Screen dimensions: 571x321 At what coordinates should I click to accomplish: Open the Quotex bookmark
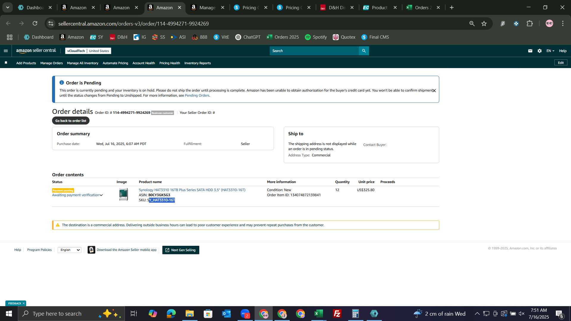click(x=344, y=37)
